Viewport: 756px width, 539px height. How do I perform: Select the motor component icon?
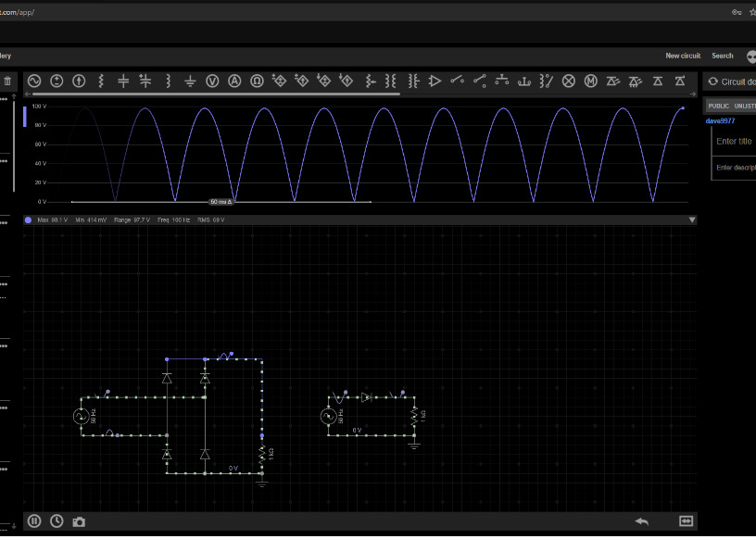click(x=590, y=81)
